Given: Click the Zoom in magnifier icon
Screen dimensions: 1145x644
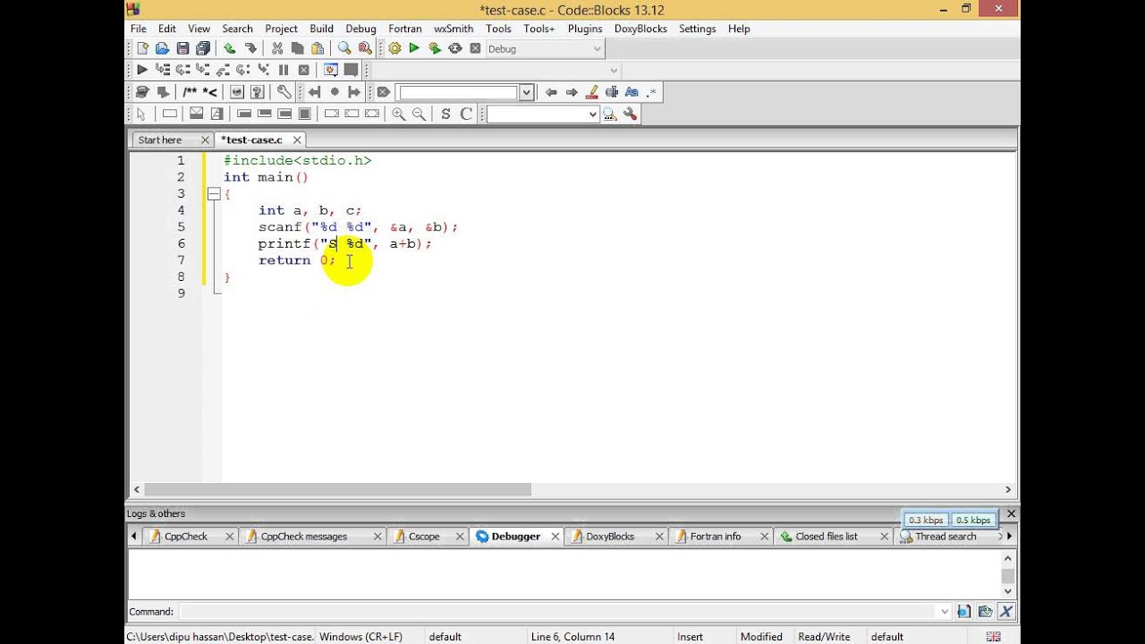Looking at the screenshot, I should (x=398, y=114).
